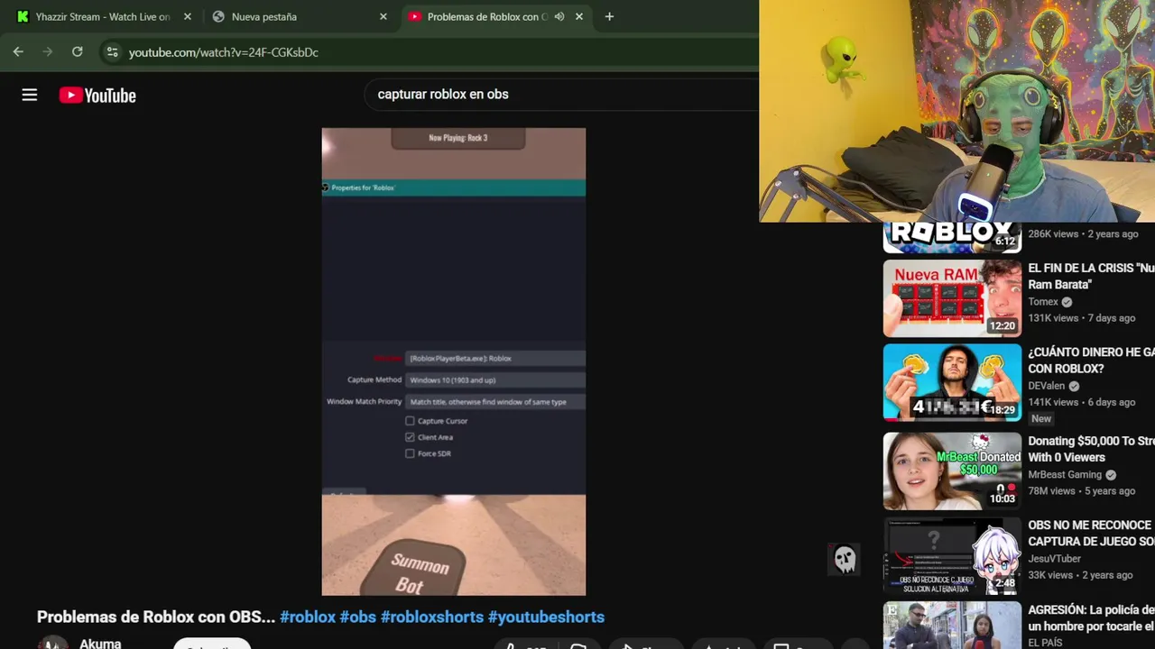Go to YouTube home via logo
The height and width of the screenshot is (649, 1155).
click(x=97, y=96)
